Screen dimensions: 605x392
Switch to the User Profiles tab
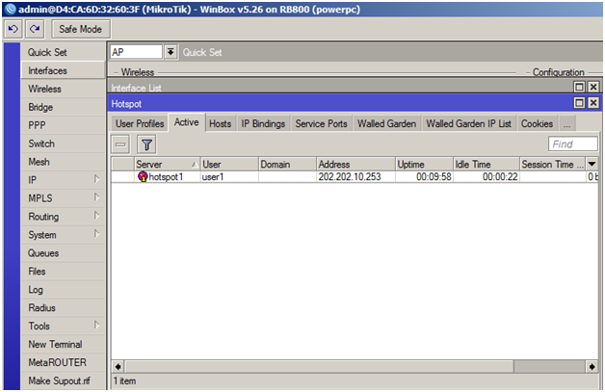140,124
